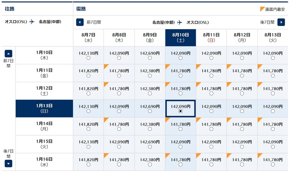Select Jan 10 outbound with Aug 10 return
The width and height of the screenshot is (289, 173).
coord(180,58)
